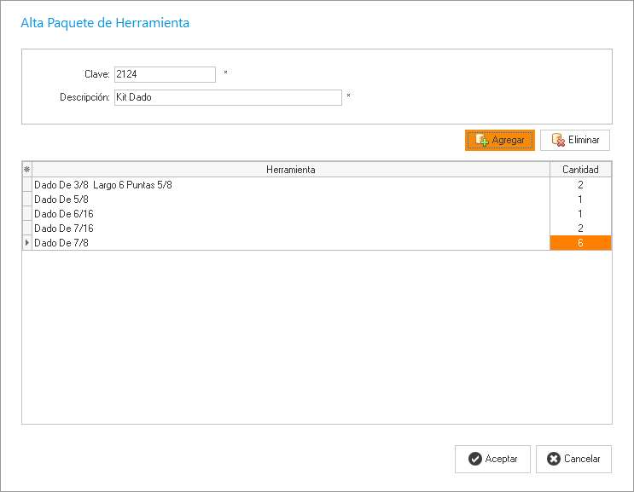Select the quantity cell for Dado De 7/16
The image size is (634, 492).
tap(580, 229)
